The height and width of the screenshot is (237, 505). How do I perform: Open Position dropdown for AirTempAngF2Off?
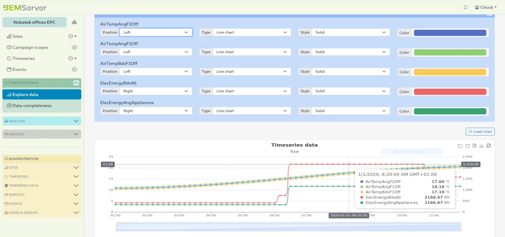point(156,32)
